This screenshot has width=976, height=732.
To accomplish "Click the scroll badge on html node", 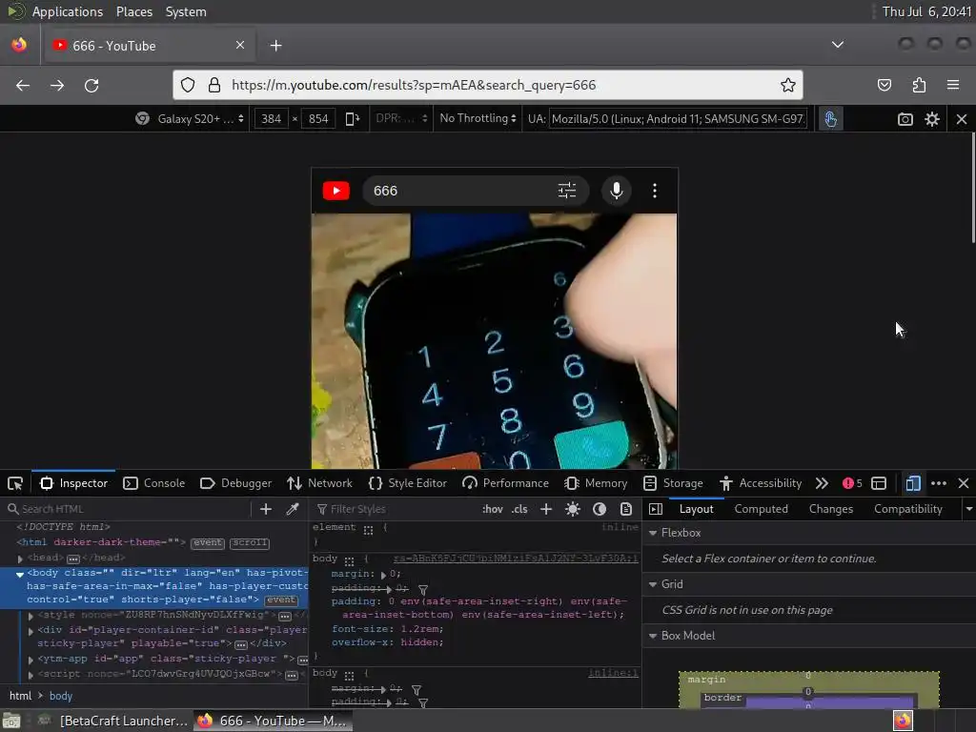I will click(x=250, y=542).
